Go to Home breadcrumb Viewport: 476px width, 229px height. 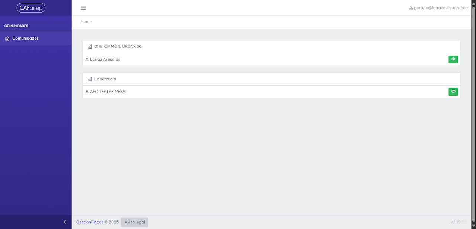click(x=86, y=22)
